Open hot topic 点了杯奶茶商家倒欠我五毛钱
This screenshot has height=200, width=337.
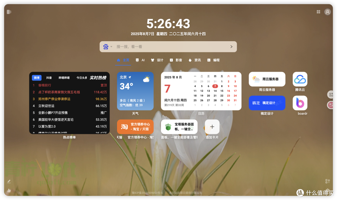[59, 92]
